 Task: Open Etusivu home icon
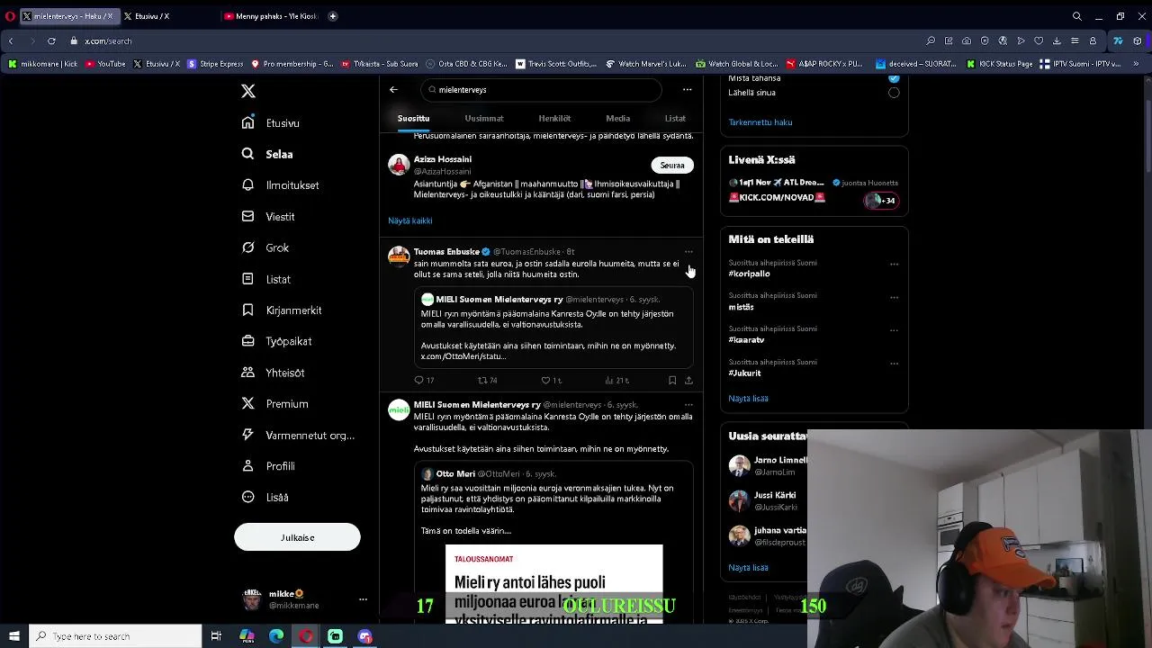click(x=248, y=122)
